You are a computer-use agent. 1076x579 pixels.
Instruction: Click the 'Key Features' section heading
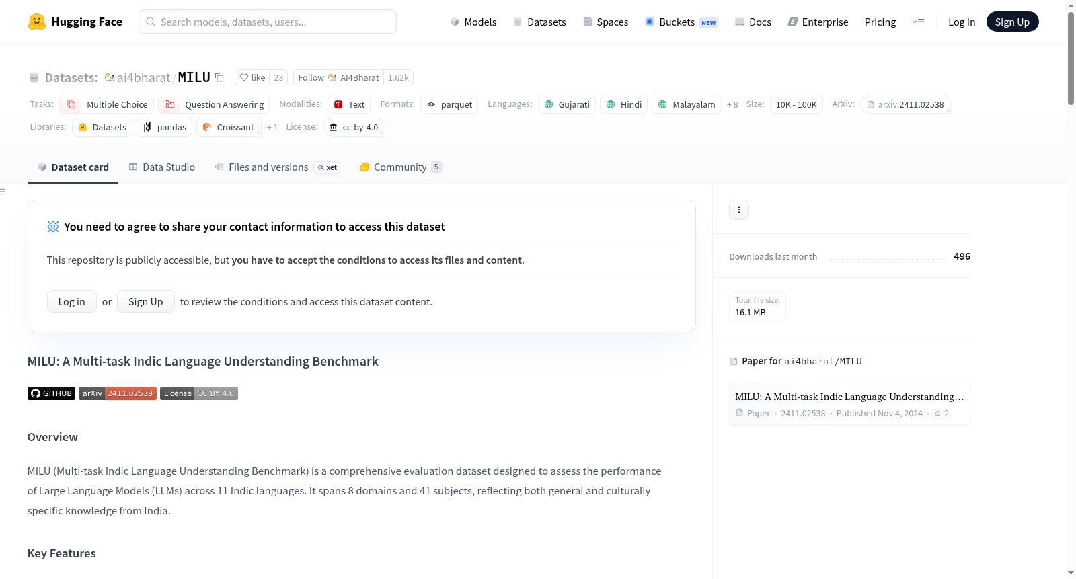click(62, 553)
